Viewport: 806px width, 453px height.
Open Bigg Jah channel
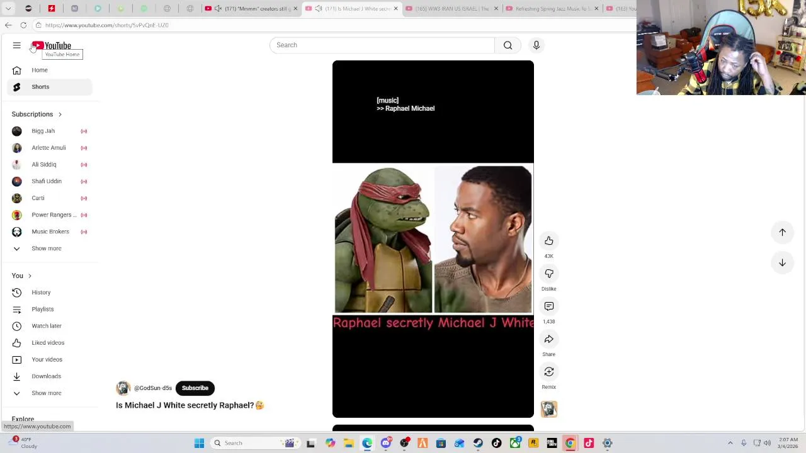(50, 131)
